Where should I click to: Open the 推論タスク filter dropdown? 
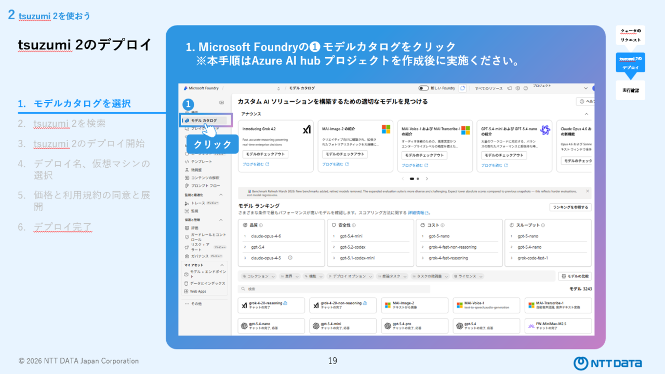coord(392,276)
